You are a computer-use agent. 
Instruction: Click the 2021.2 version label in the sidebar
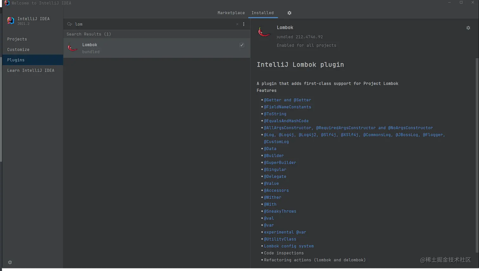click(23, 24)
